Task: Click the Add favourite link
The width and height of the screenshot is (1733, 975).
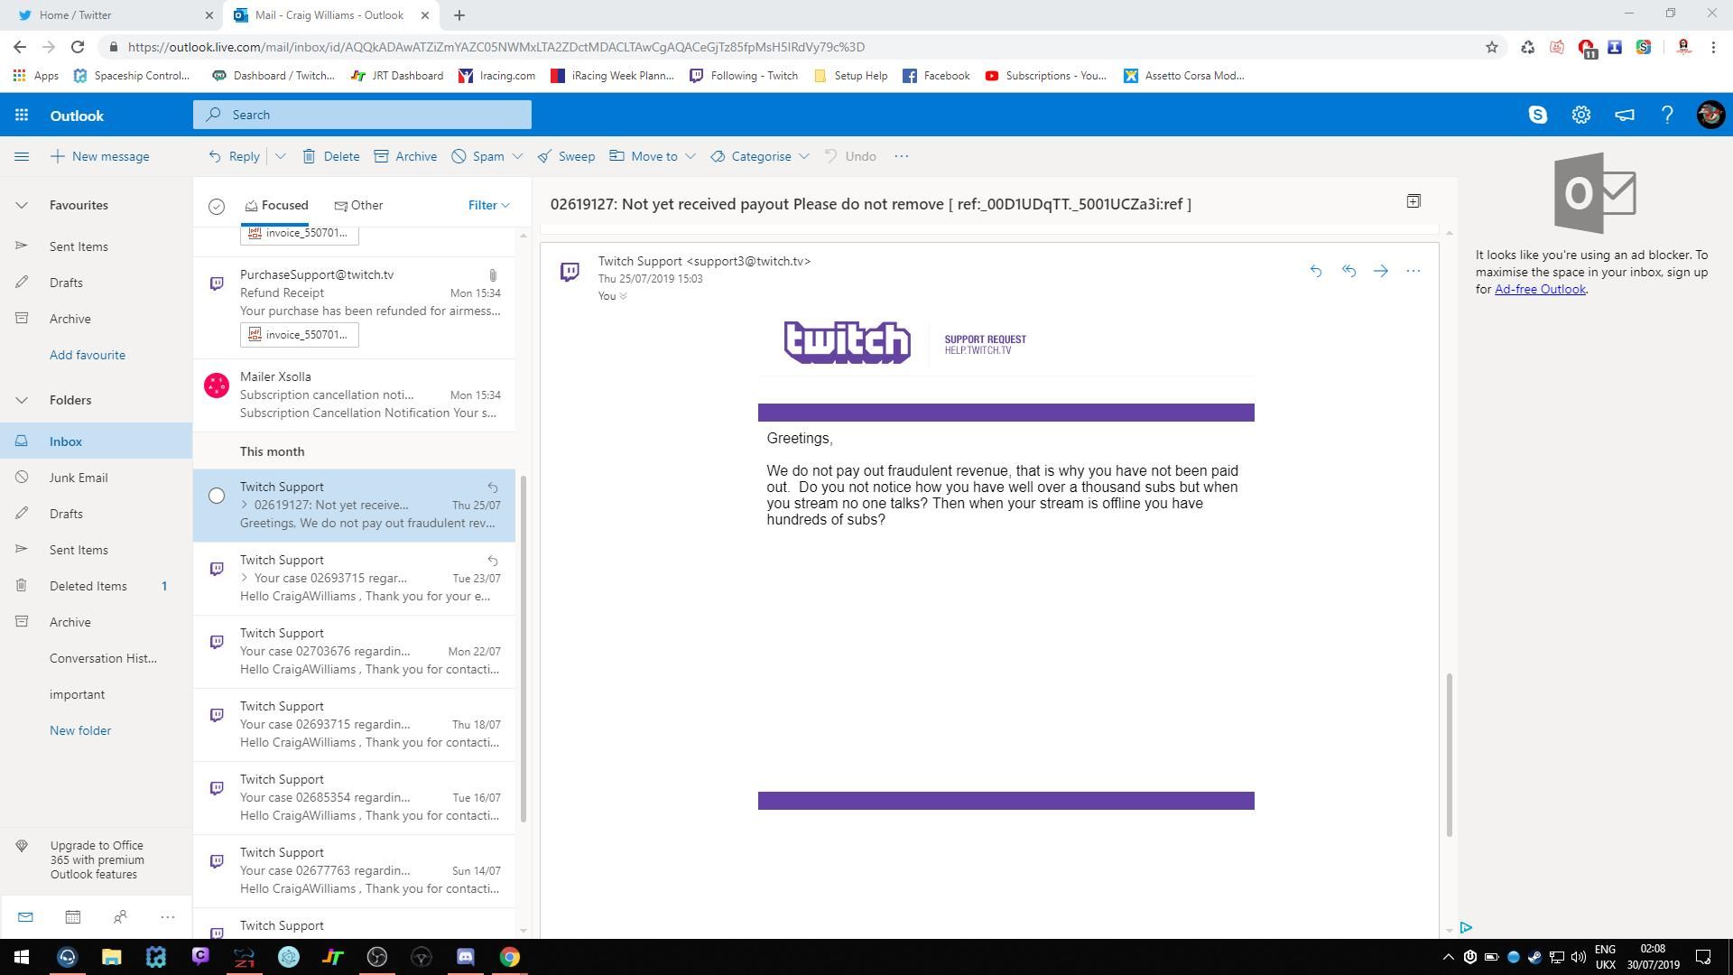Action: pyautogui.click(x=88, y=355)
